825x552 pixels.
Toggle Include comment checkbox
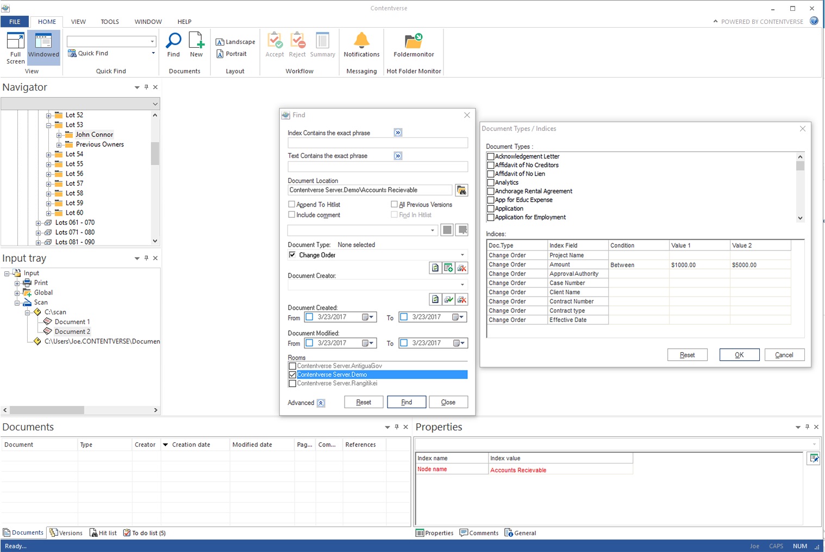pos(292,215)
